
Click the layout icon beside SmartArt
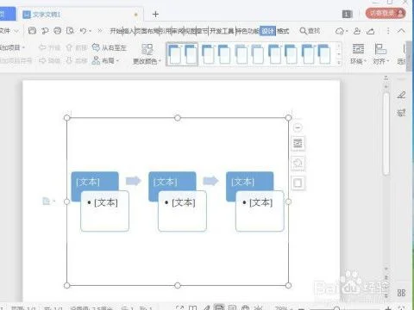tap(298, 143)
